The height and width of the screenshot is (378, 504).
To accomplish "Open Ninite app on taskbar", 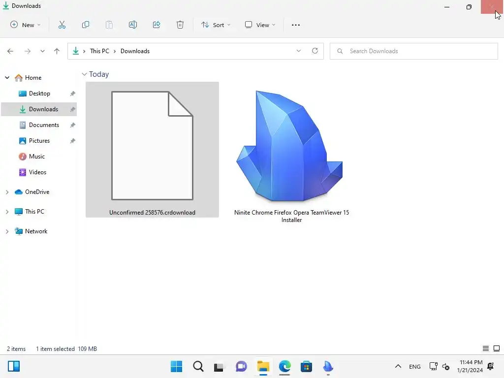I will click(x=328, y=366).
